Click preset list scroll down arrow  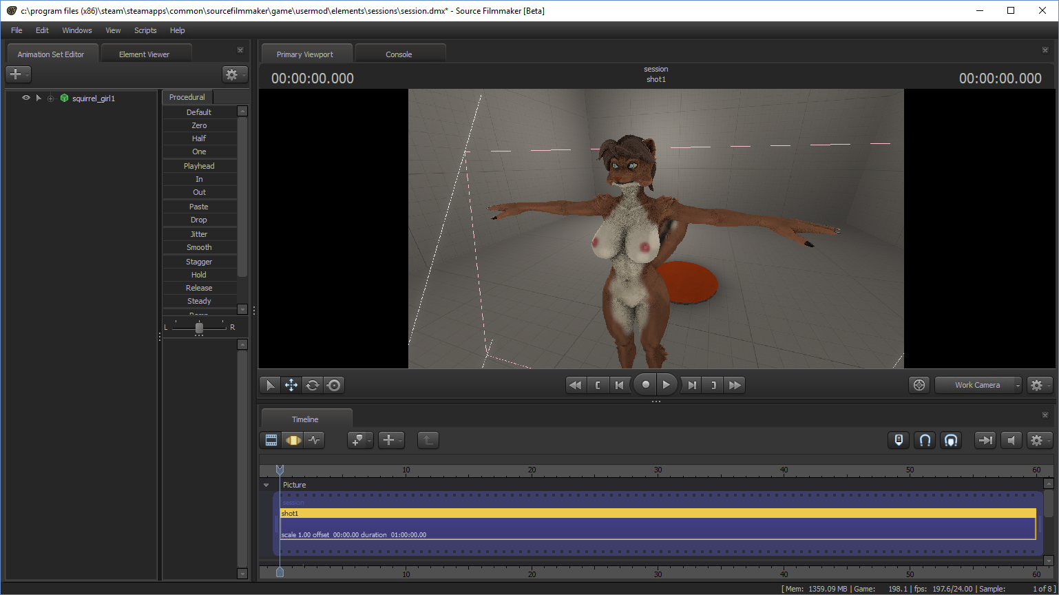click(x=242, y=309)
